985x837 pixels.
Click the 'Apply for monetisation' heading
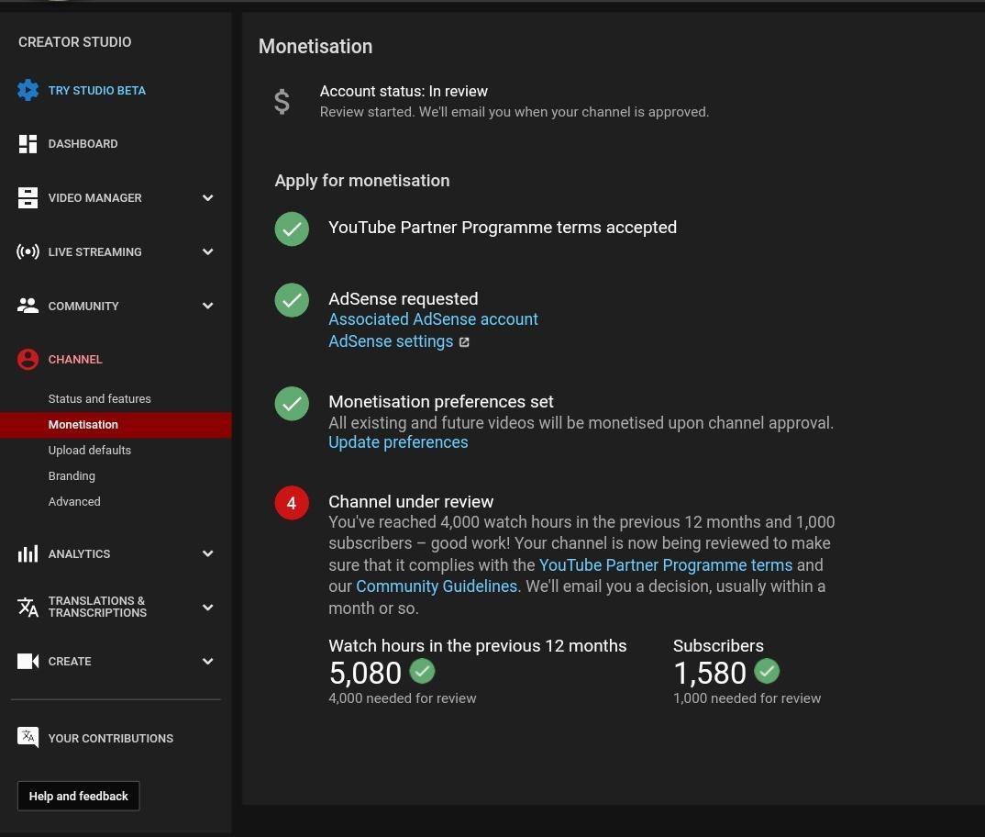[362, 181]
